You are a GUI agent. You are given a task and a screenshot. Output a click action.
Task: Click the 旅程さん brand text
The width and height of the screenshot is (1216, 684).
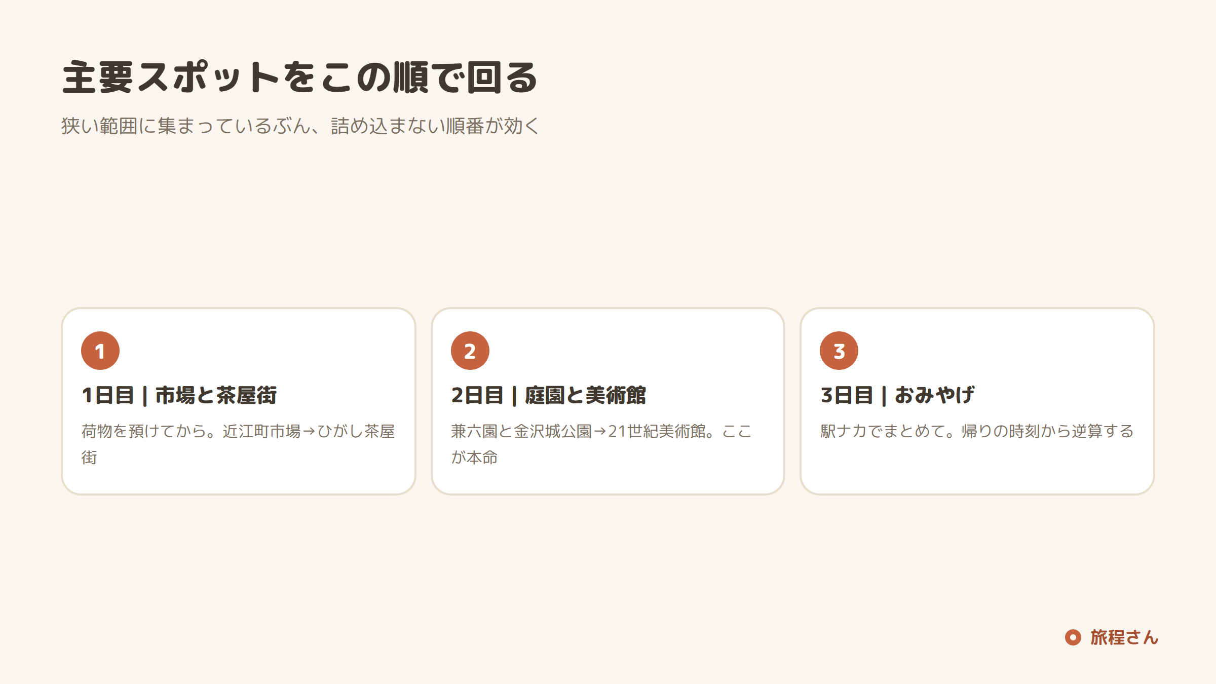pos(1124,637)
